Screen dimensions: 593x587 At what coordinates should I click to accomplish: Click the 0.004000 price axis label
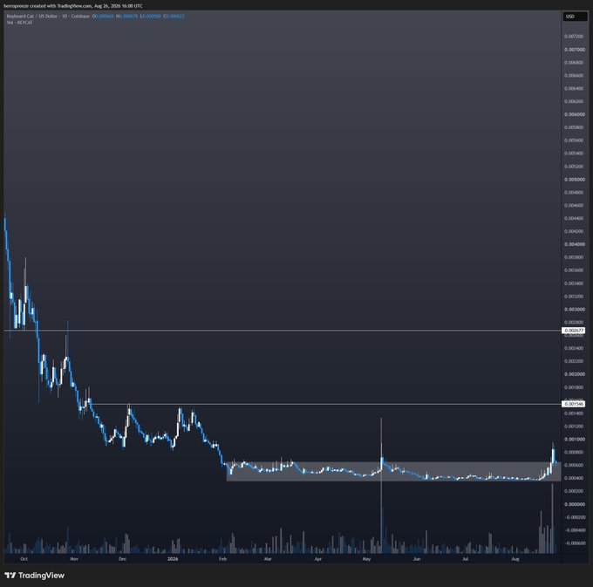[x=574, y=244]
